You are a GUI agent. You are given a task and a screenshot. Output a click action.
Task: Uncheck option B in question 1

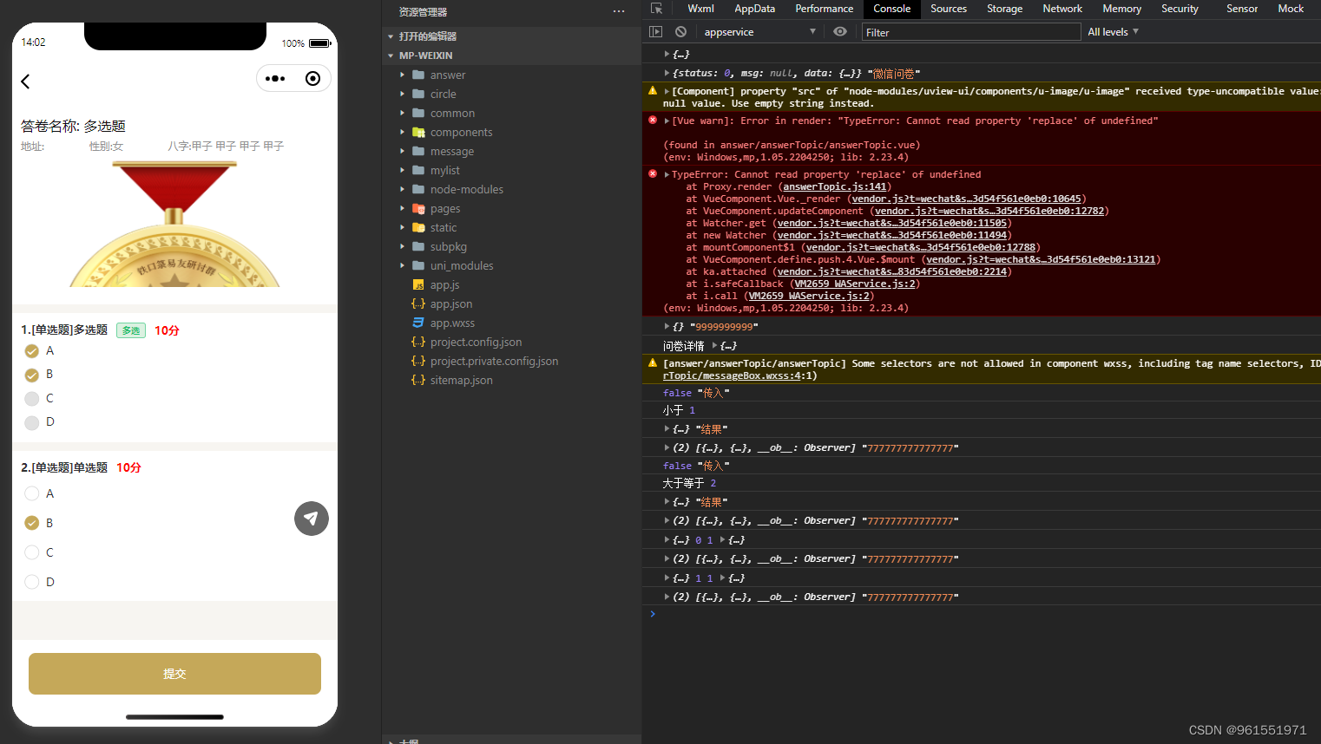click(32, 375)
